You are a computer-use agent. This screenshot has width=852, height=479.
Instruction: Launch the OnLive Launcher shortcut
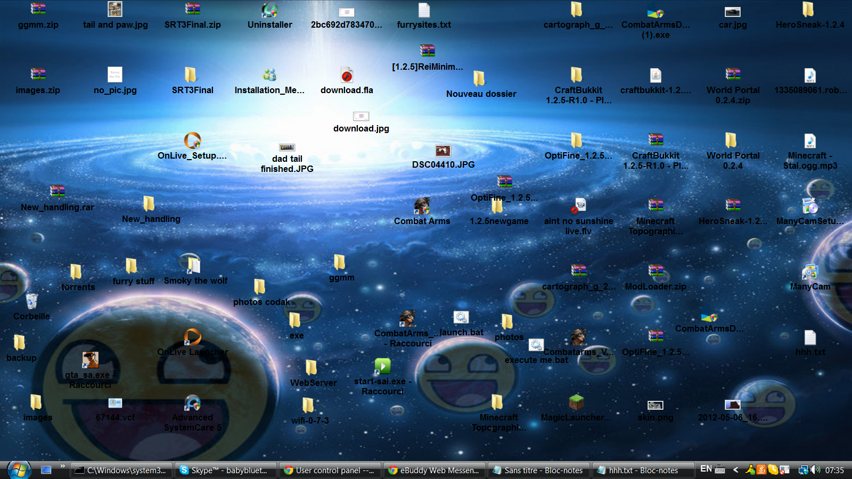click(192, 337)
